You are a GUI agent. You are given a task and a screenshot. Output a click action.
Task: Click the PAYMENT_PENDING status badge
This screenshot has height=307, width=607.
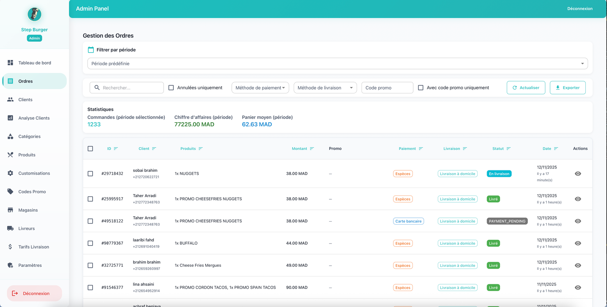point(507,221)
